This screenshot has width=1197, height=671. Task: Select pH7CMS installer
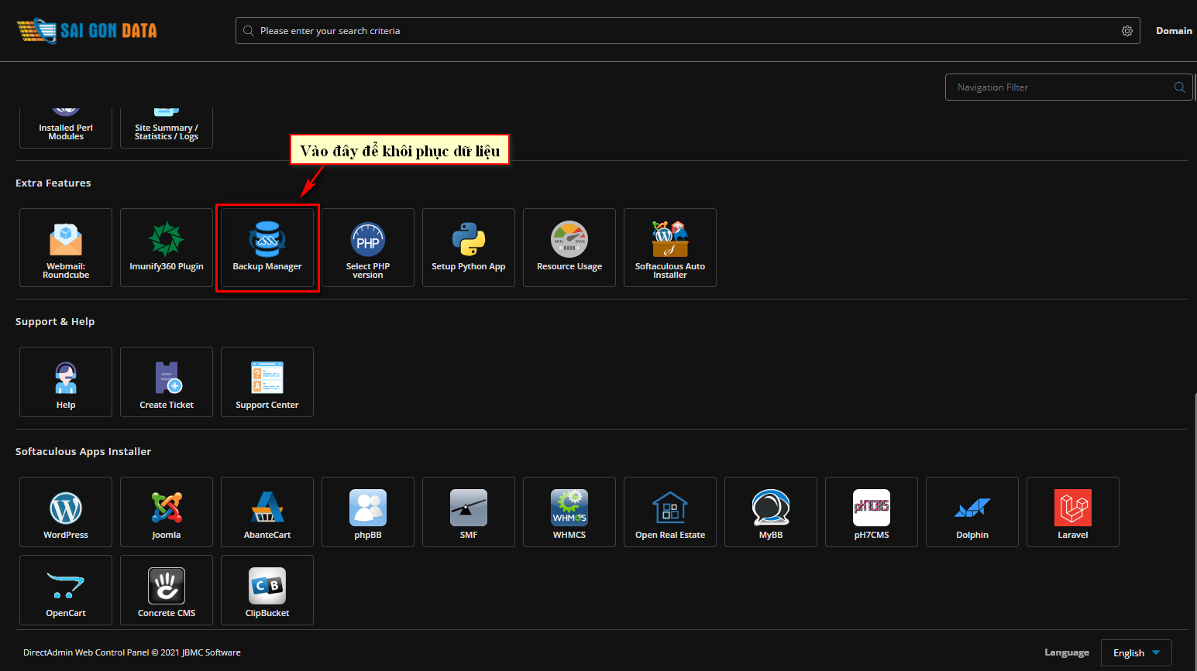click(872, 512)
